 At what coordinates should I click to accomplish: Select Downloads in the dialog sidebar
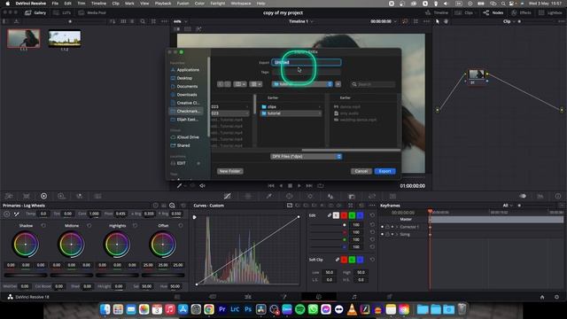pyautogui.click(x=187, y=95)
